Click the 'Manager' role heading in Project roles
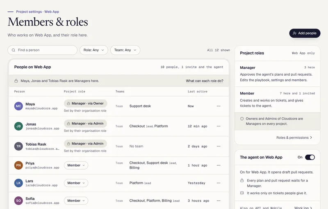 pyautogui.click(x=248, y=67)
